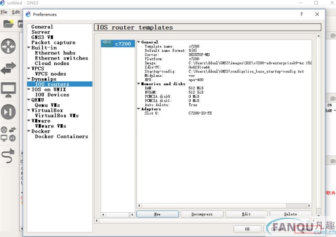The image size is (336, 237).
Task: Click the Delete template button
Action: (x=291, y=214)
